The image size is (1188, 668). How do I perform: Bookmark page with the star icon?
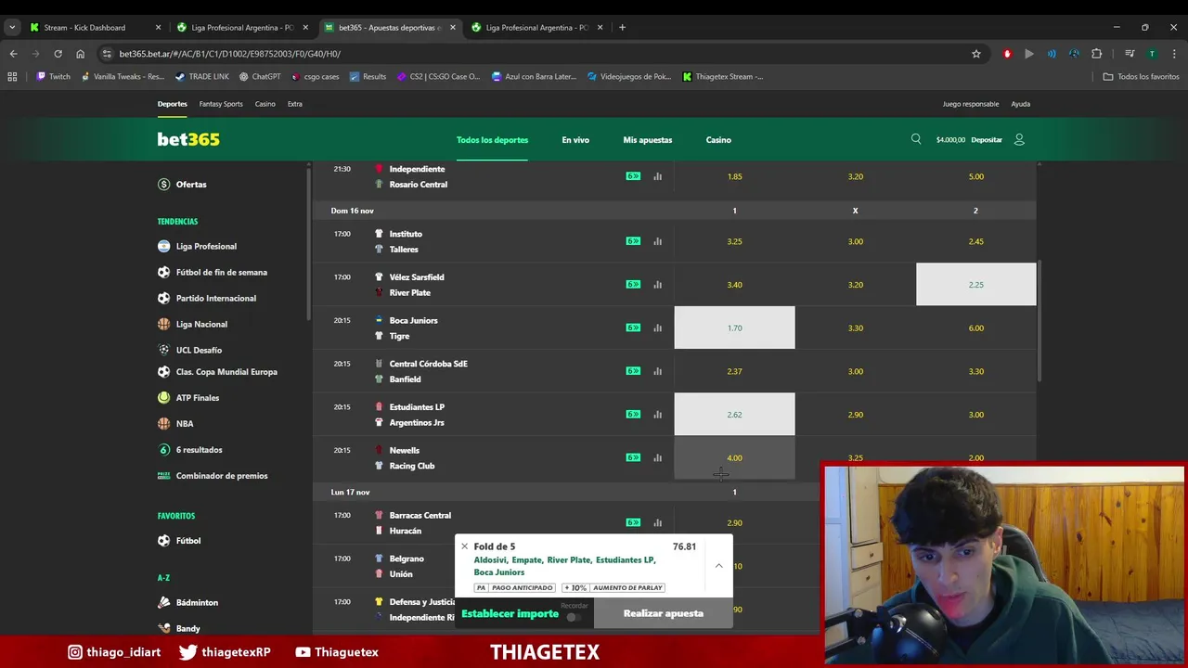976,54
